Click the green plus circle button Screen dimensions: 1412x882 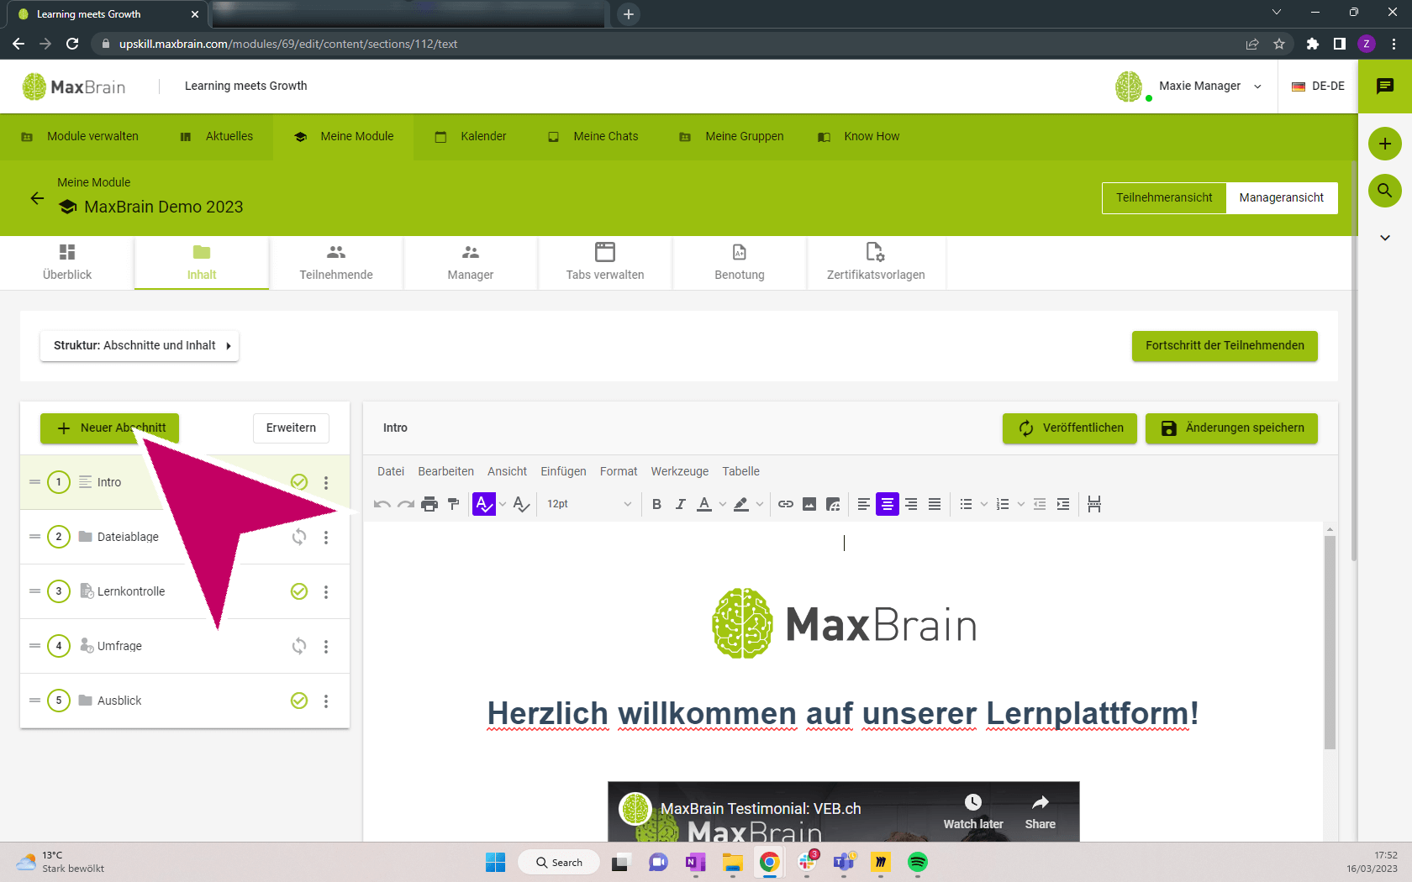[x=1385, y=144]
